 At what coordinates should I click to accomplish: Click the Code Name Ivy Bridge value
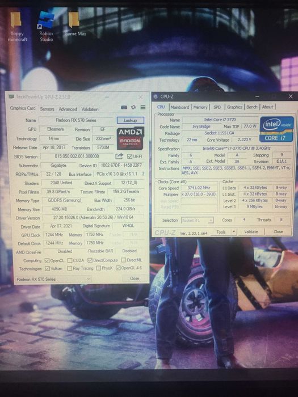(201, 126)
